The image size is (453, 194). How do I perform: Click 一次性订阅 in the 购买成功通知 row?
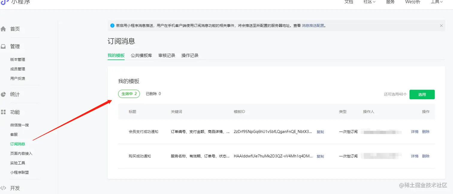(348, 156)
